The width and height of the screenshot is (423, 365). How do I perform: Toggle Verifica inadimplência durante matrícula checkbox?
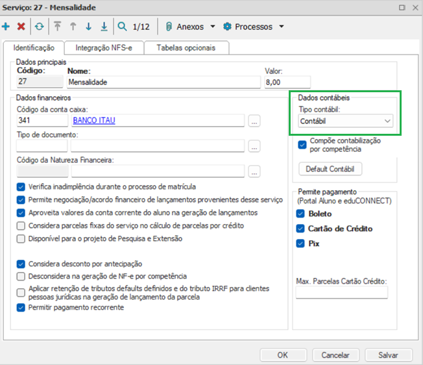[x=21, y=187]
